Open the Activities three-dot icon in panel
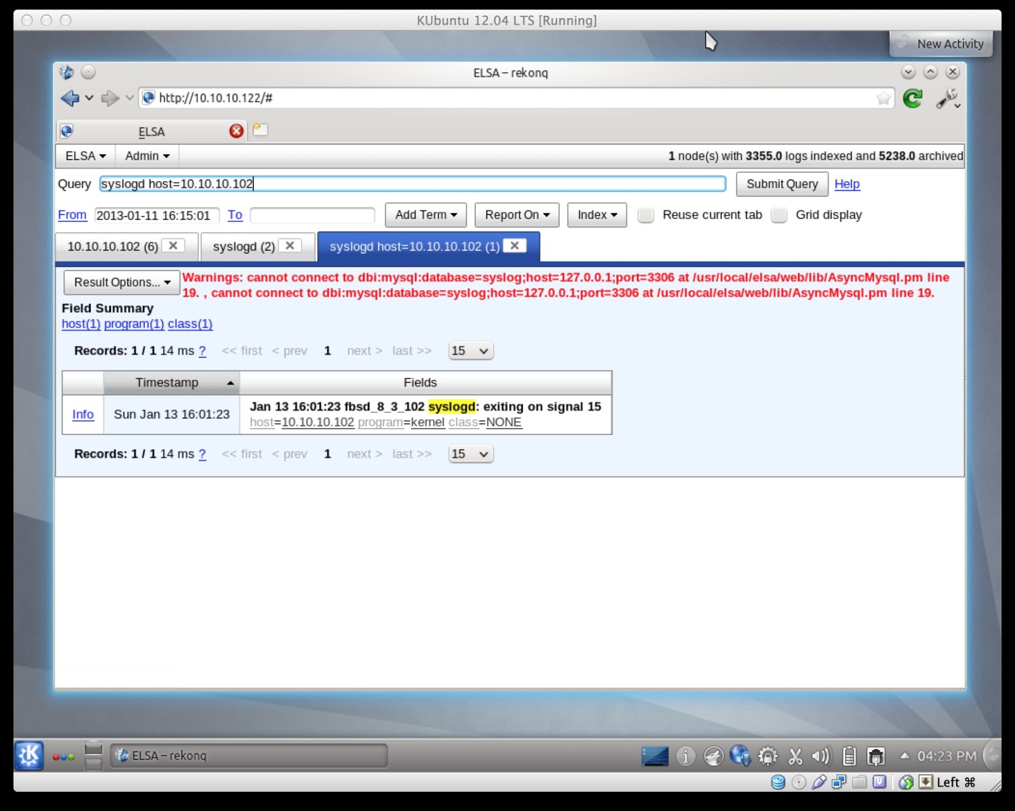This screenshot has height=811, width=1015. [x=63, y=756]
